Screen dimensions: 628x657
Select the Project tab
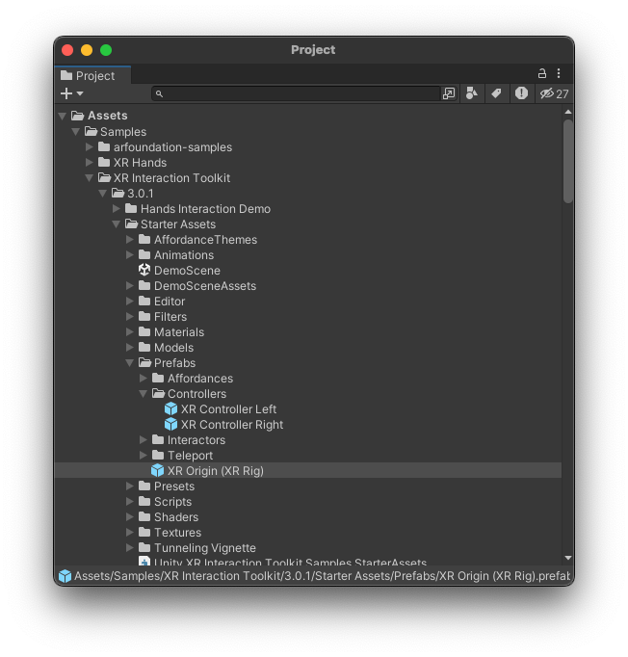coord(92,75)
